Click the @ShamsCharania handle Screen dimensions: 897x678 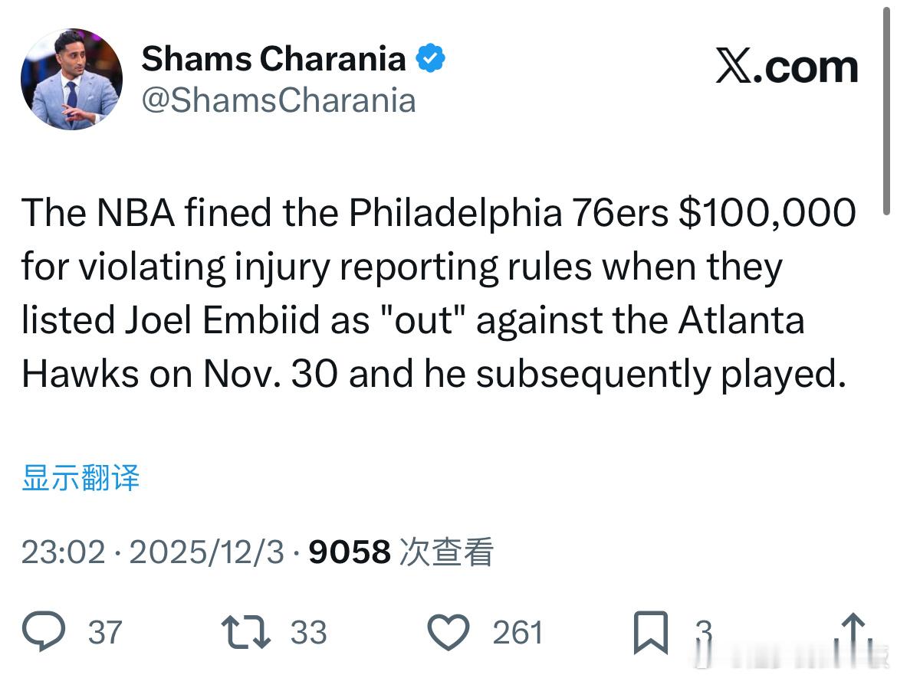[278, 100]
